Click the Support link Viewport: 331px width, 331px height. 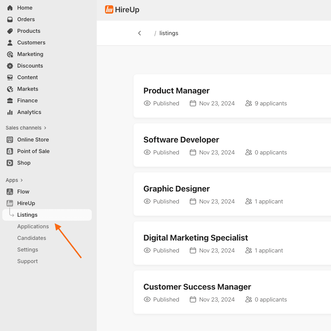pyautogui.click(x=27, y=261)
